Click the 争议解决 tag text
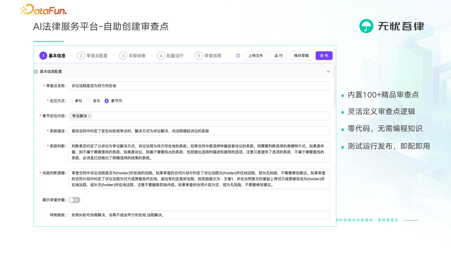The image size is (451, 254). (79, 116)
